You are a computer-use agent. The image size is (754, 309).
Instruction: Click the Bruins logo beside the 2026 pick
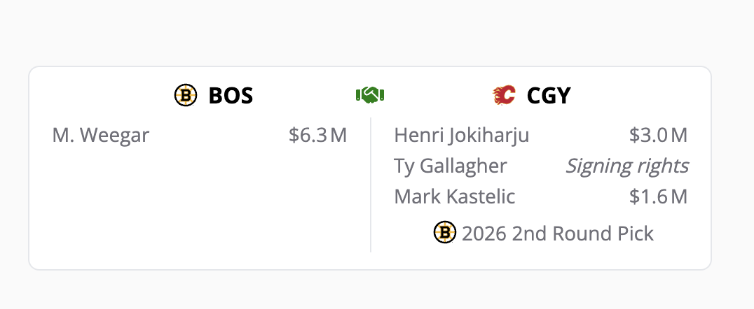(445, 233)
